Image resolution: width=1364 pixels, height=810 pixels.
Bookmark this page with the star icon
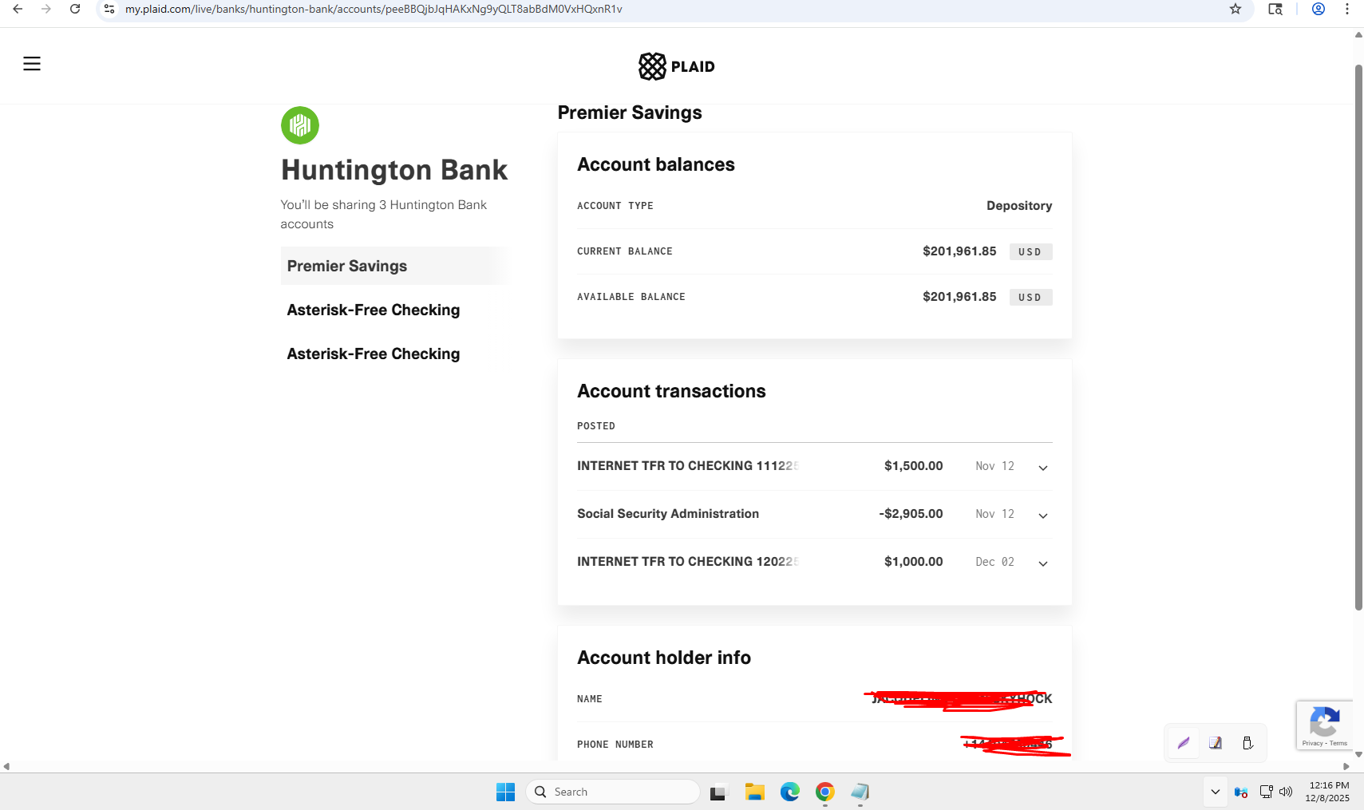click(1235, 9)
